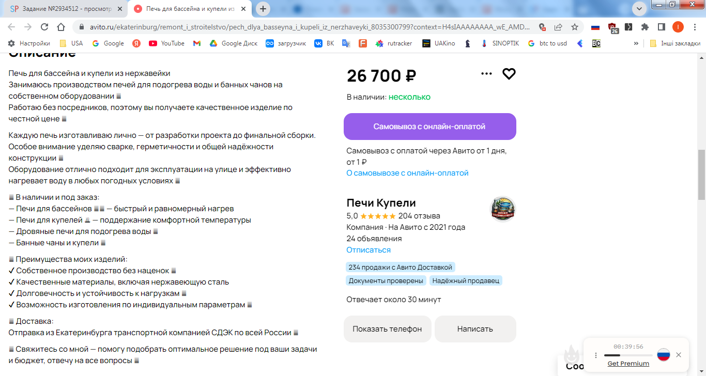
Task: Add listing to favorites with heart icon
Action: [509, 74]
